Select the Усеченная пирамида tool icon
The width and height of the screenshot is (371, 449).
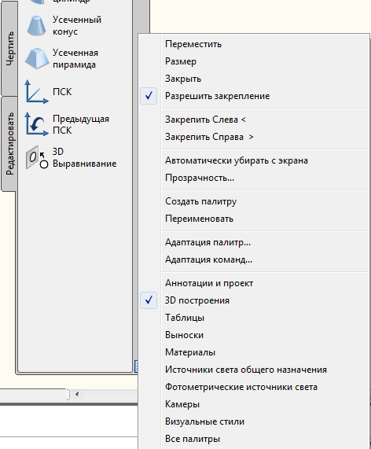click(37, 59)
